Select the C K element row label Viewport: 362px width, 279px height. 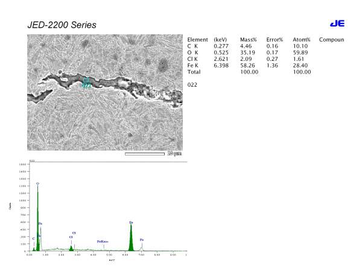tap(192, 46)
